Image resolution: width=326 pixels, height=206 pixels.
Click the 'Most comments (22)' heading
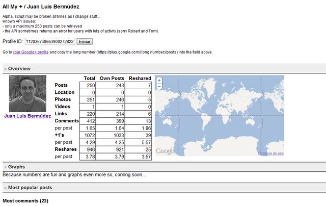[25, 201]
